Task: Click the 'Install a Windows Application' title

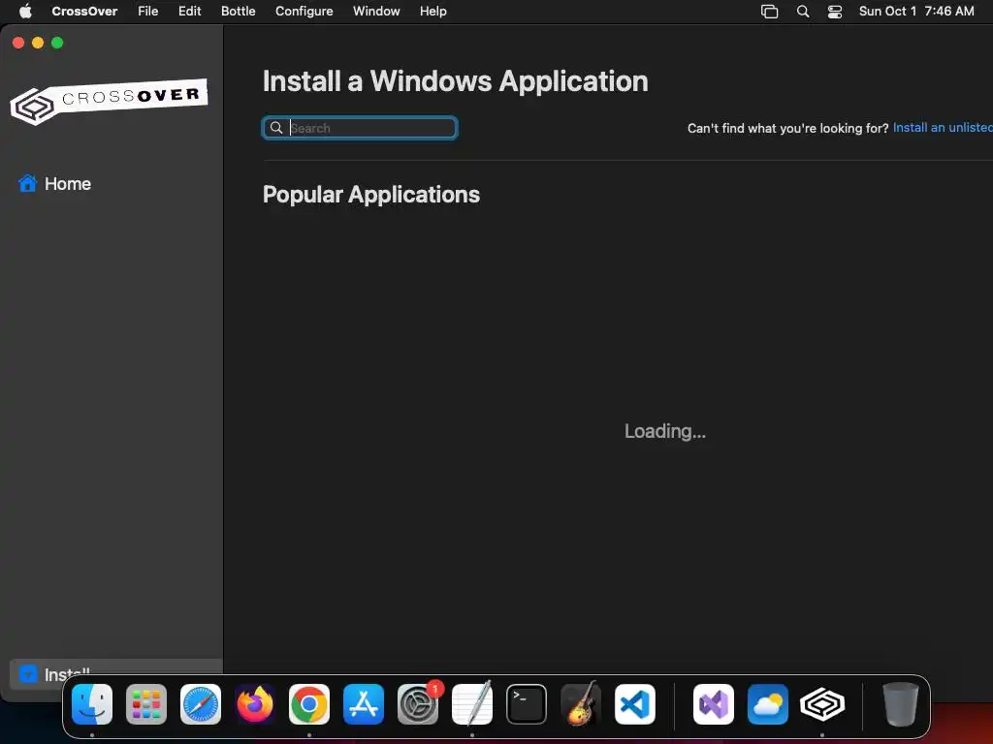Action: coord(456,81)
